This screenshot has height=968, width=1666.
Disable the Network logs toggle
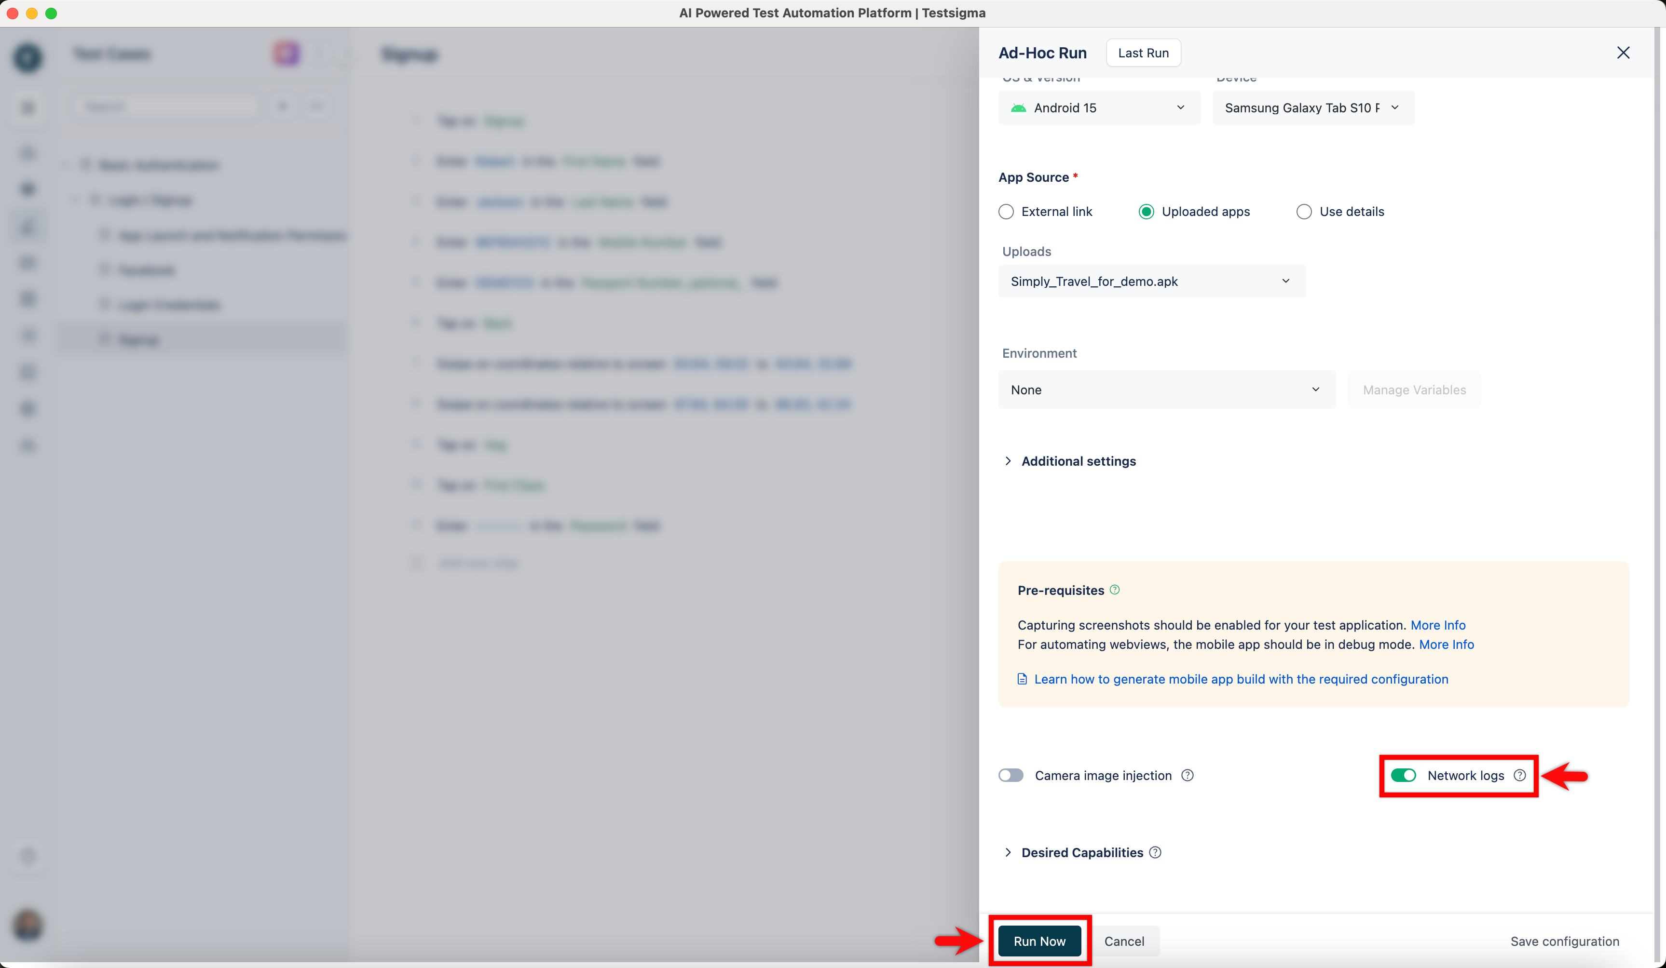click(1404, 776)
